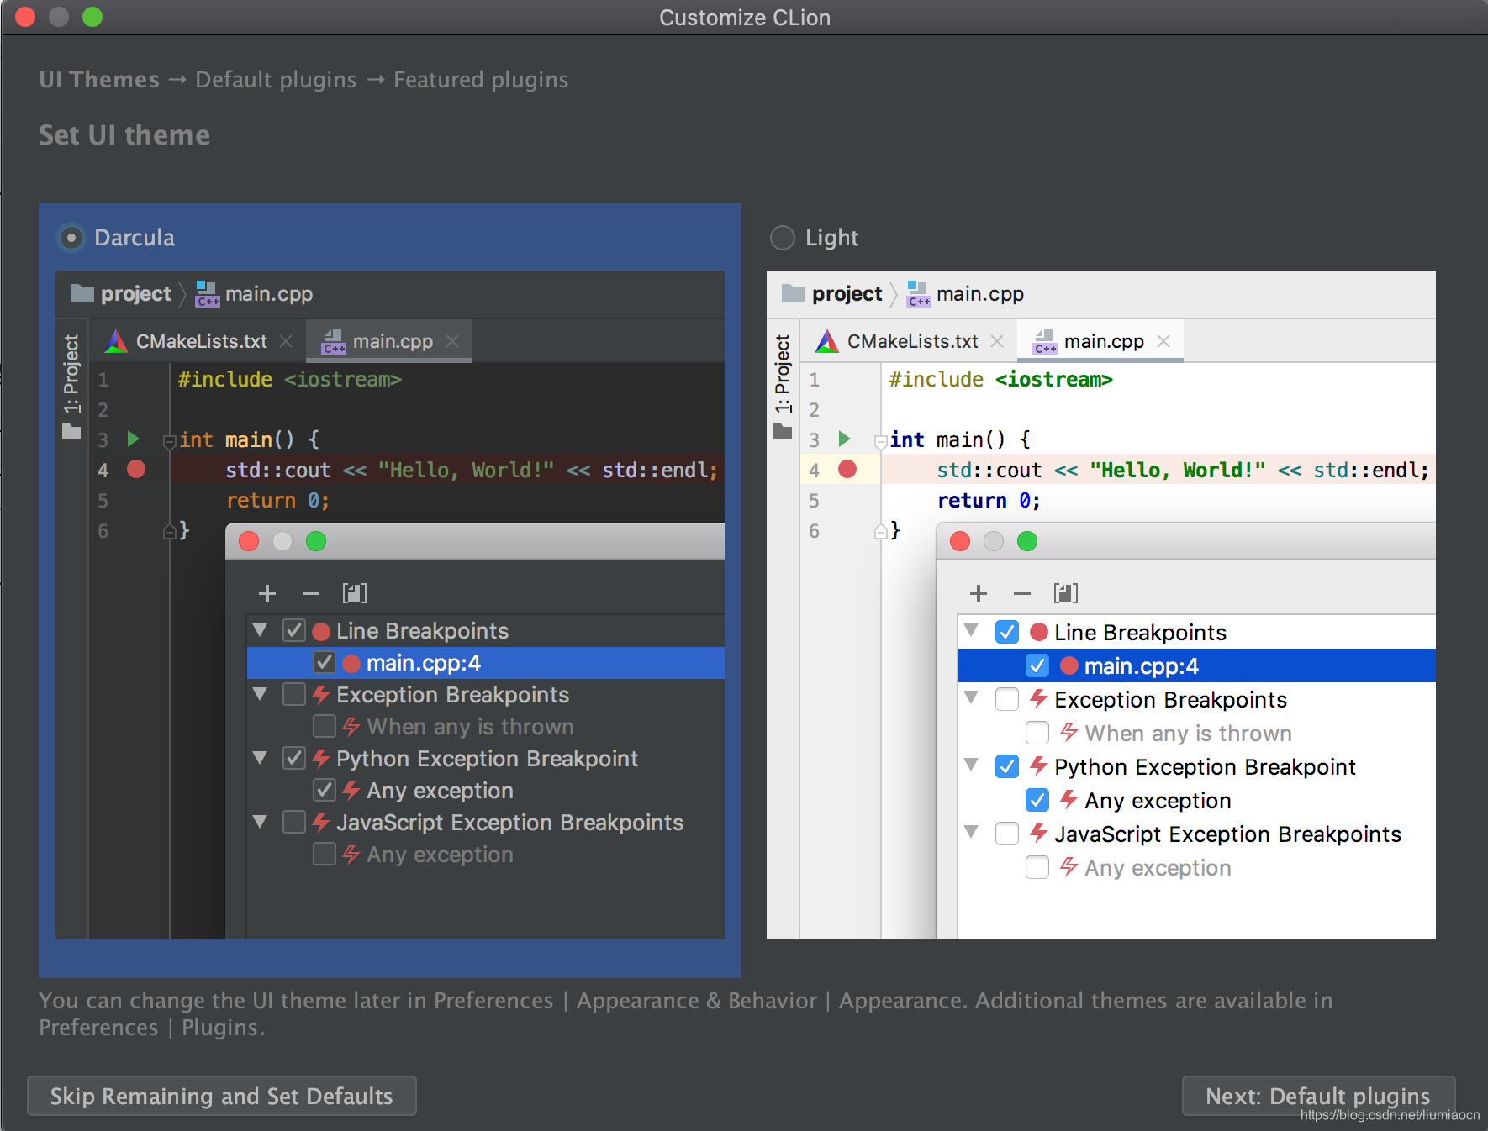Click the minus remove icon in Light breakpoints dialog
The image size is (1488, 1131).
(1022, 593)
